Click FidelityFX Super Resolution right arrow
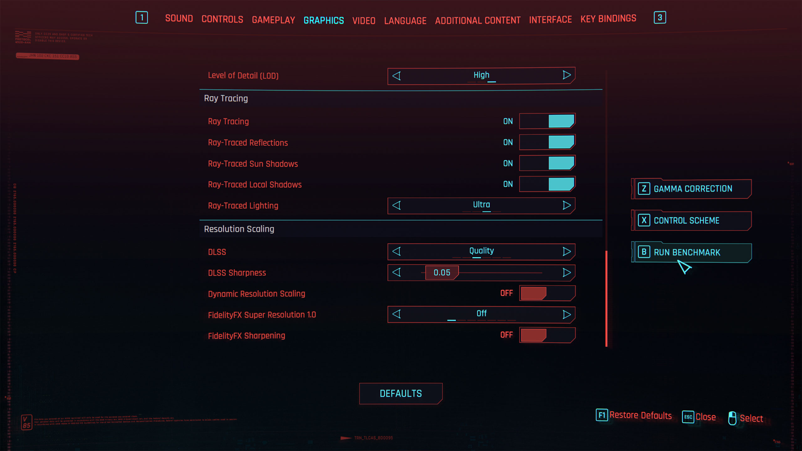802x451 pixels. tap(567, 314)
